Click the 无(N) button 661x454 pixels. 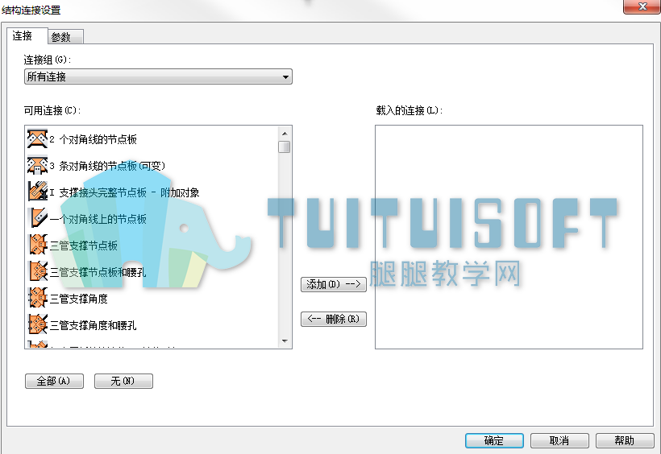pos(123,381)
